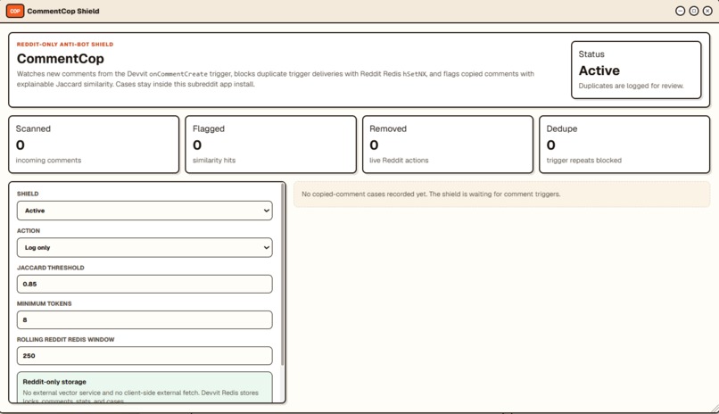Click the Flagged stat card
719x414 pixels.
(x=270, y=145)
